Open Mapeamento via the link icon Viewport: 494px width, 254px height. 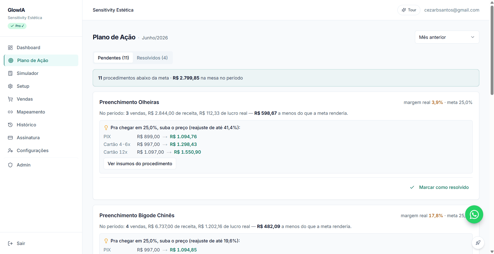(10, 112)
